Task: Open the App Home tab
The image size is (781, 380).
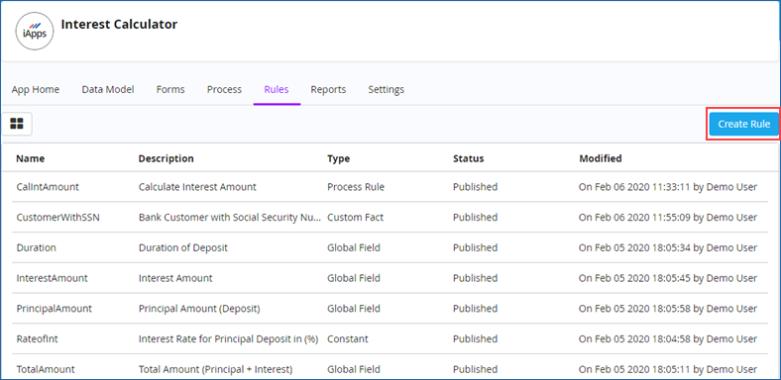Action: 36,89
